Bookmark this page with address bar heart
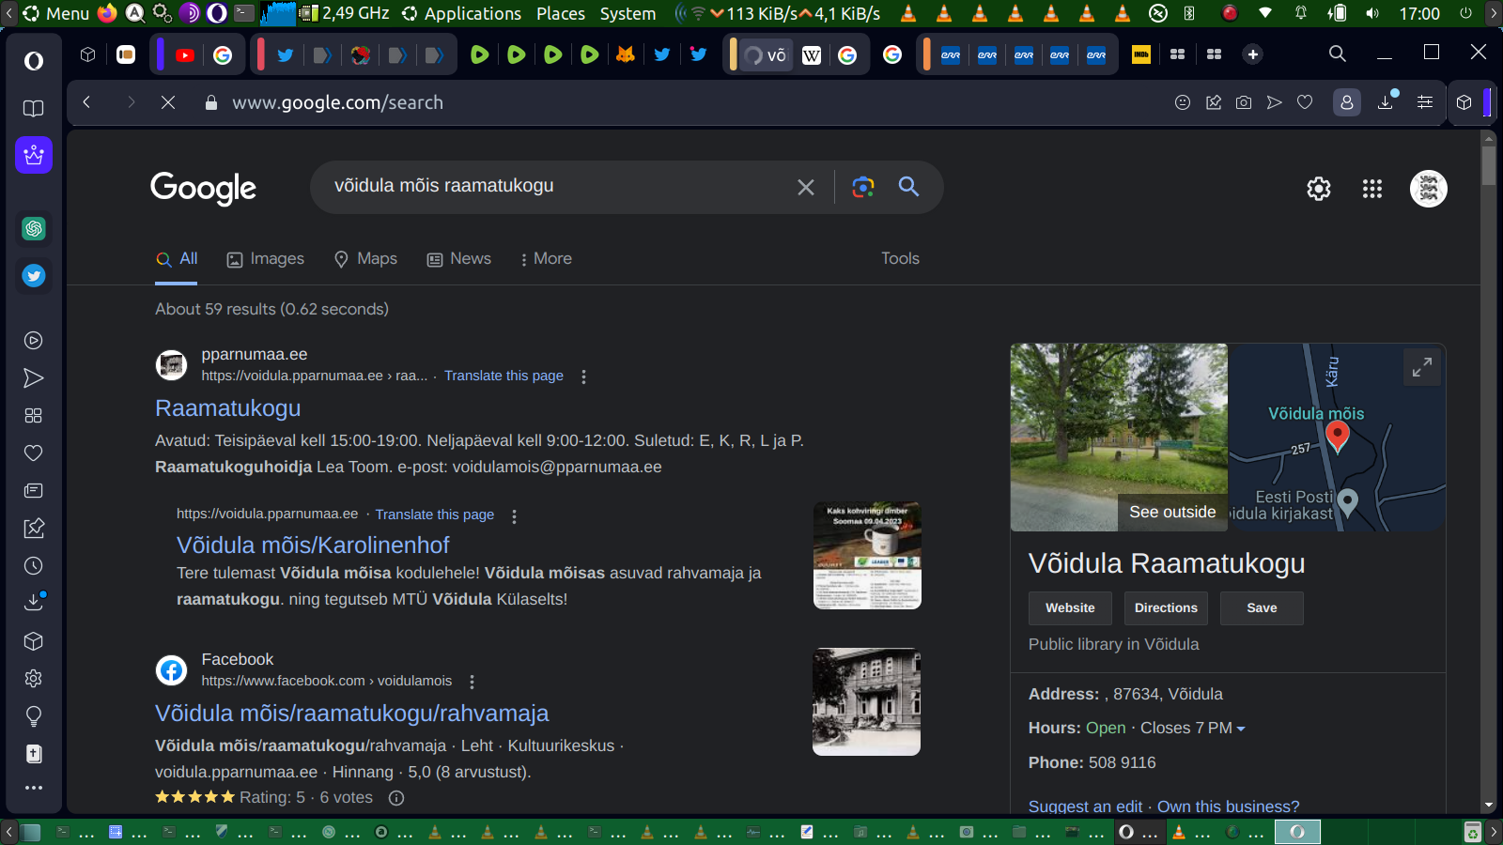Screen dimensions: 1503x845 tap(1305, 102)
